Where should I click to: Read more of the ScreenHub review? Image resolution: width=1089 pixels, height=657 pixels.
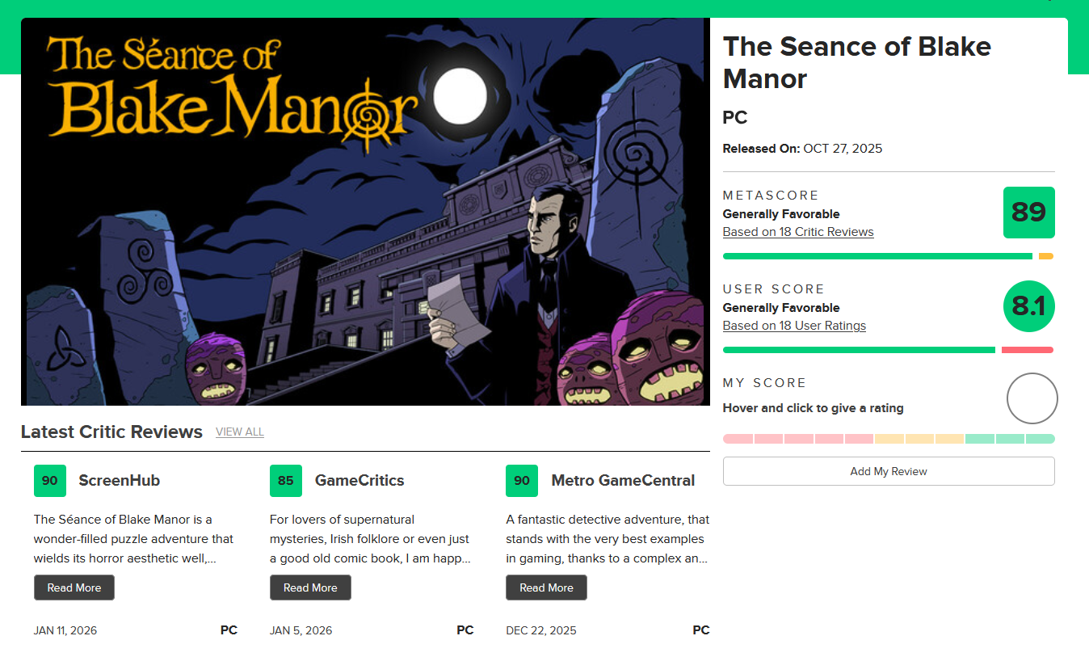click(x=74, y=588)
